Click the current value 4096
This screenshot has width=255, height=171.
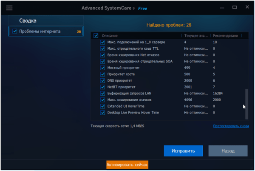pos(188,100)
